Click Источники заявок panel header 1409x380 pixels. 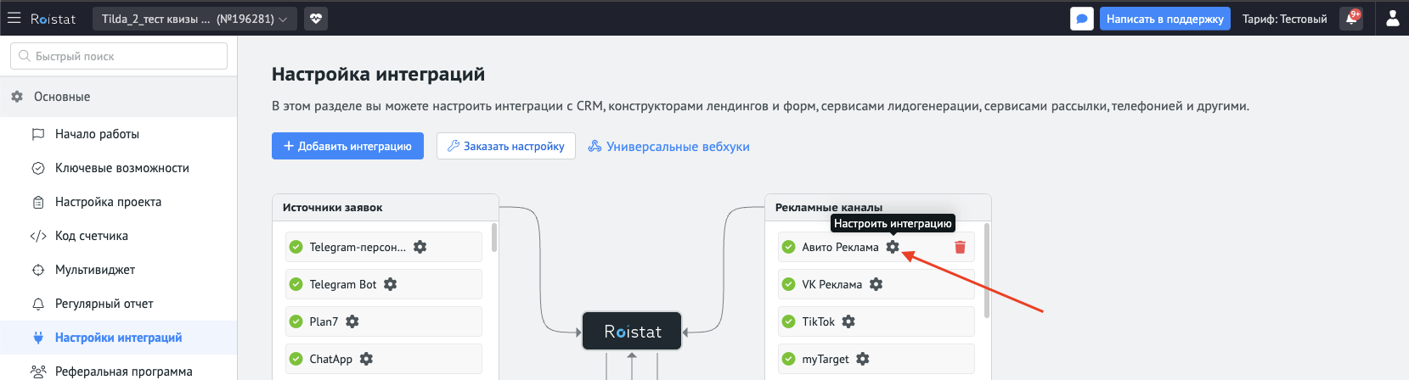coord(385,207)
